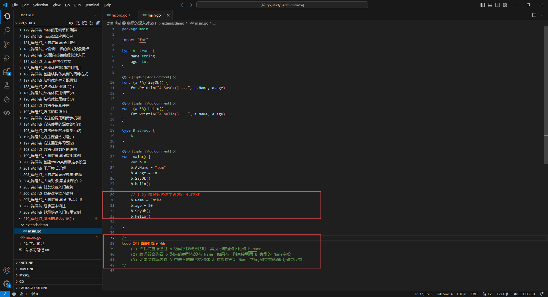This screenshot has height=297, width=548.
Task: Open the Explorer view in activity bar
Action: point(7,17)
